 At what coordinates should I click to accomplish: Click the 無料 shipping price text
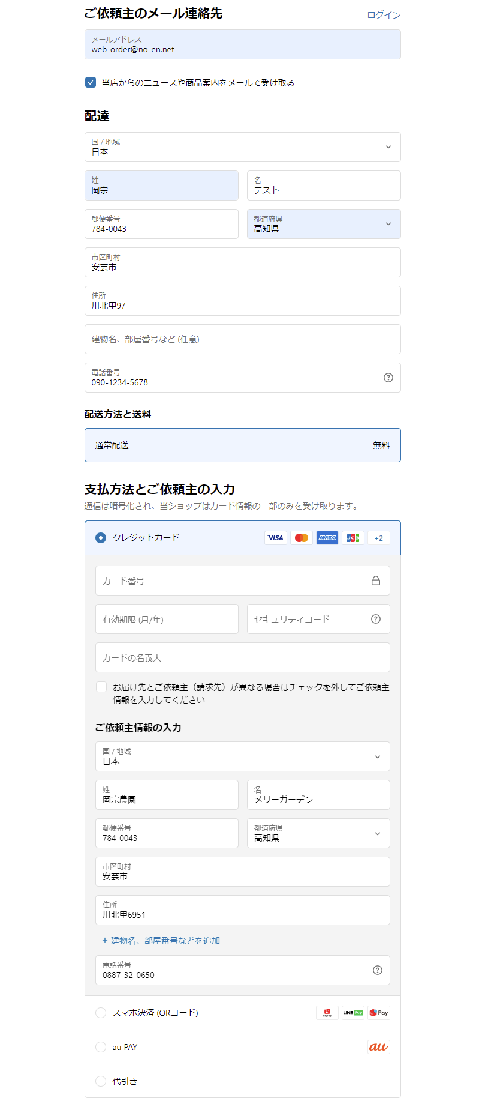click(x=381, y=445)
